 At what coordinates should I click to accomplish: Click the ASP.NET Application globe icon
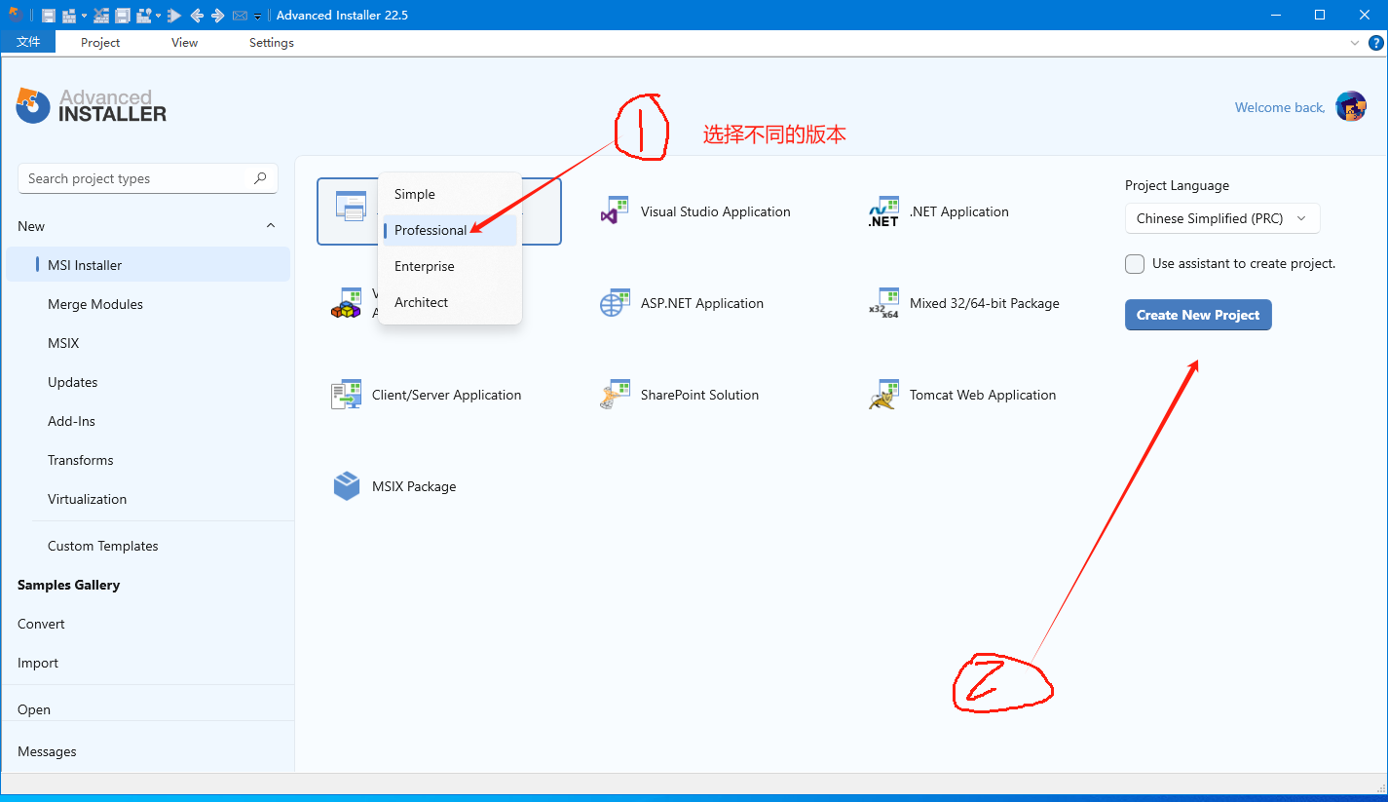click(x=616, y=303)
